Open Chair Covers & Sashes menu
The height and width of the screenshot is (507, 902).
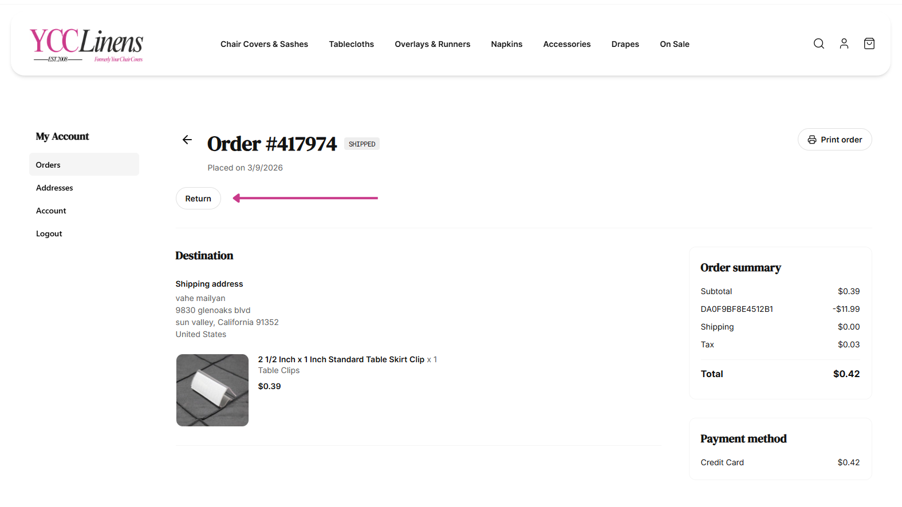tap(264, 44)
